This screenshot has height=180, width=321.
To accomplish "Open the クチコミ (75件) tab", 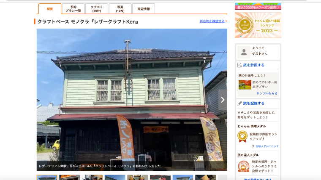I will click(97, 9).
